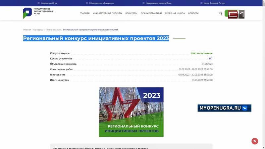Go to ГЛАВНАЯ menu item

(x=85, y=13)
